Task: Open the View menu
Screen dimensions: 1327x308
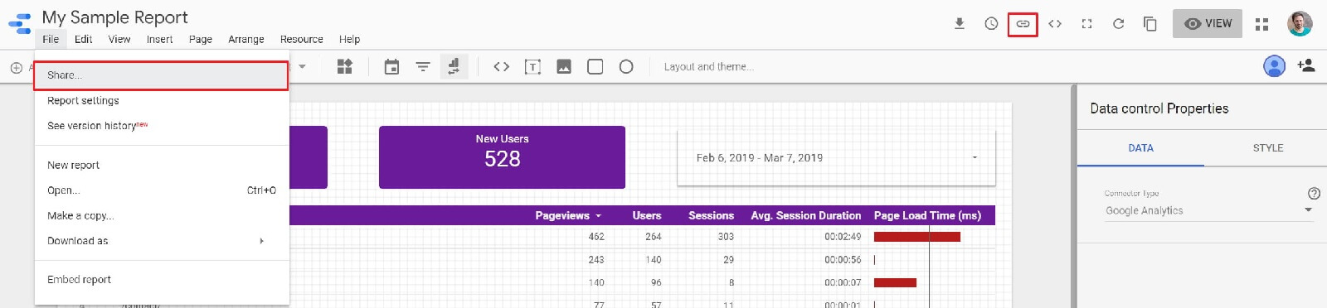Action: coord(119,39)
